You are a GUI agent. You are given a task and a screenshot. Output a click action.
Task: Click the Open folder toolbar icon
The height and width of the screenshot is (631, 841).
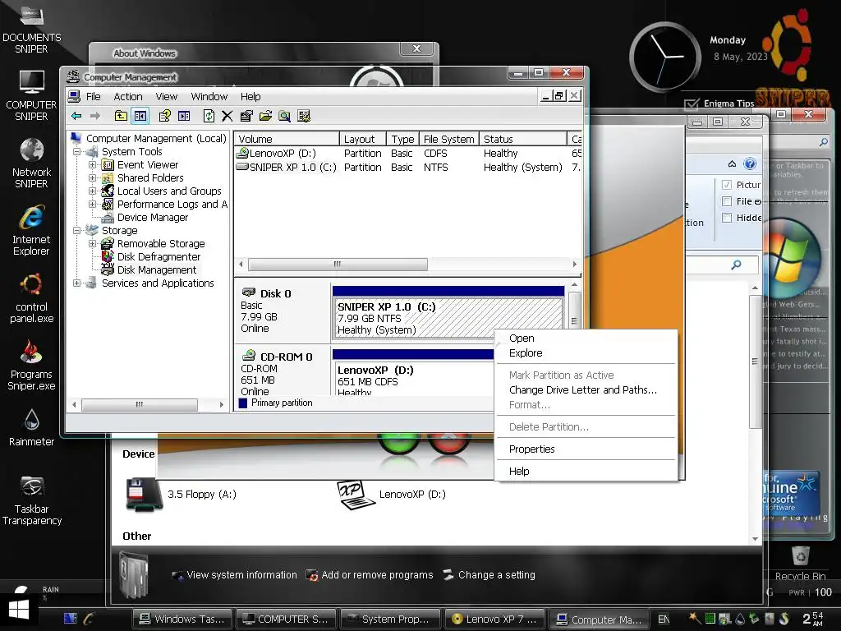pos(265,116)
